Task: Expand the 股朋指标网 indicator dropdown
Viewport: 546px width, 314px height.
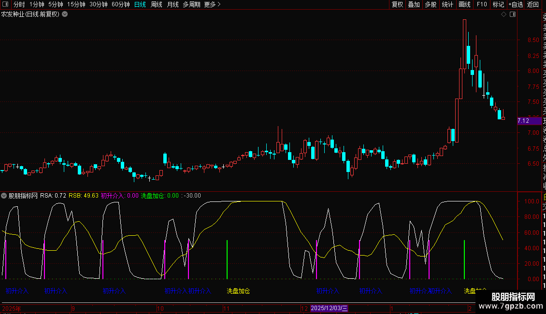Action: point(4,196)
